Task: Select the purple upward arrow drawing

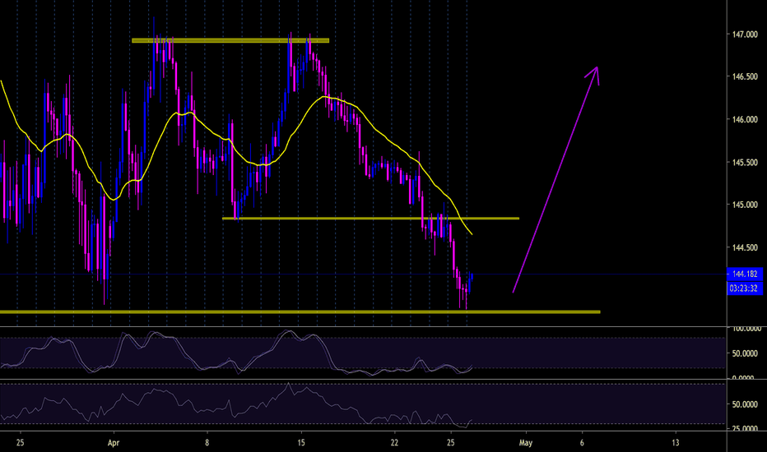Action: pos(555,179)
